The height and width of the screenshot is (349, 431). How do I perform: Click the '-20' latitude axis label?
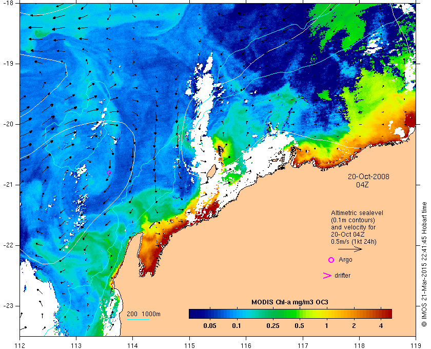pyautogui.click(x=8, y=124)
